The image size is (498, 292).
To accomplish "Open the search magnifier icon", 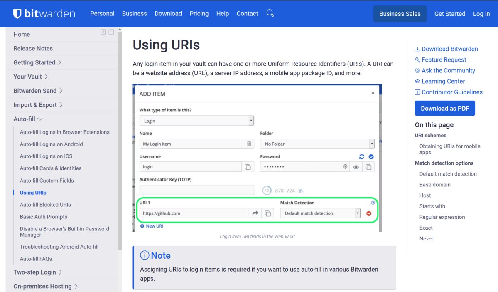I will point(270,13).
